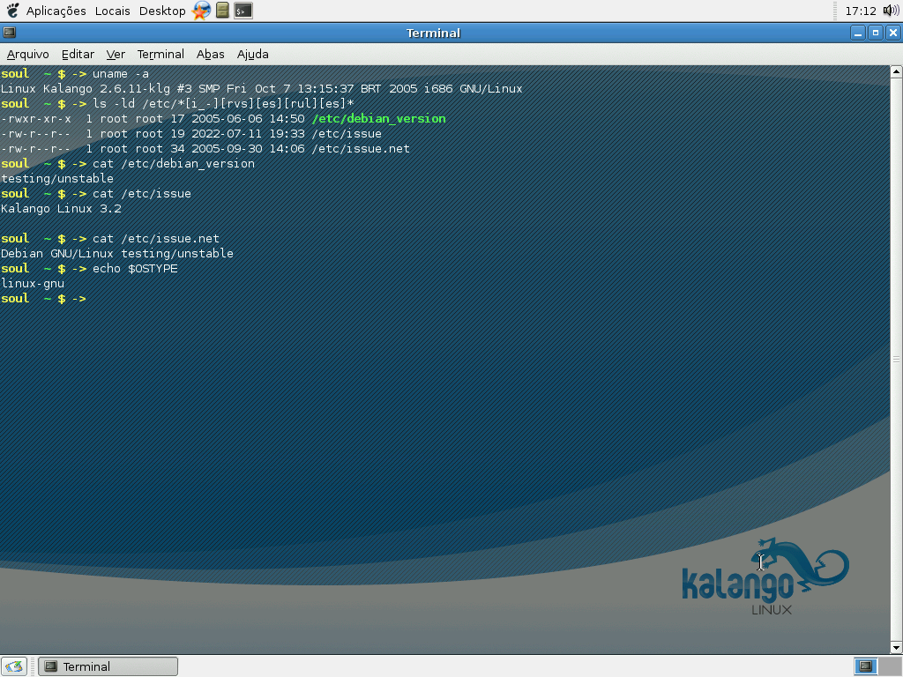Open the Terminal menu in menu bar
The height and width of the screenshot is (677, 903).
point(160,54)
